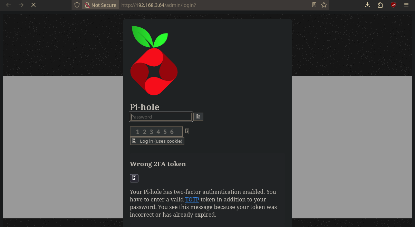This screenshot has width=415, height=227.
Task: Go back to the previous page
Action: (9, 5)
